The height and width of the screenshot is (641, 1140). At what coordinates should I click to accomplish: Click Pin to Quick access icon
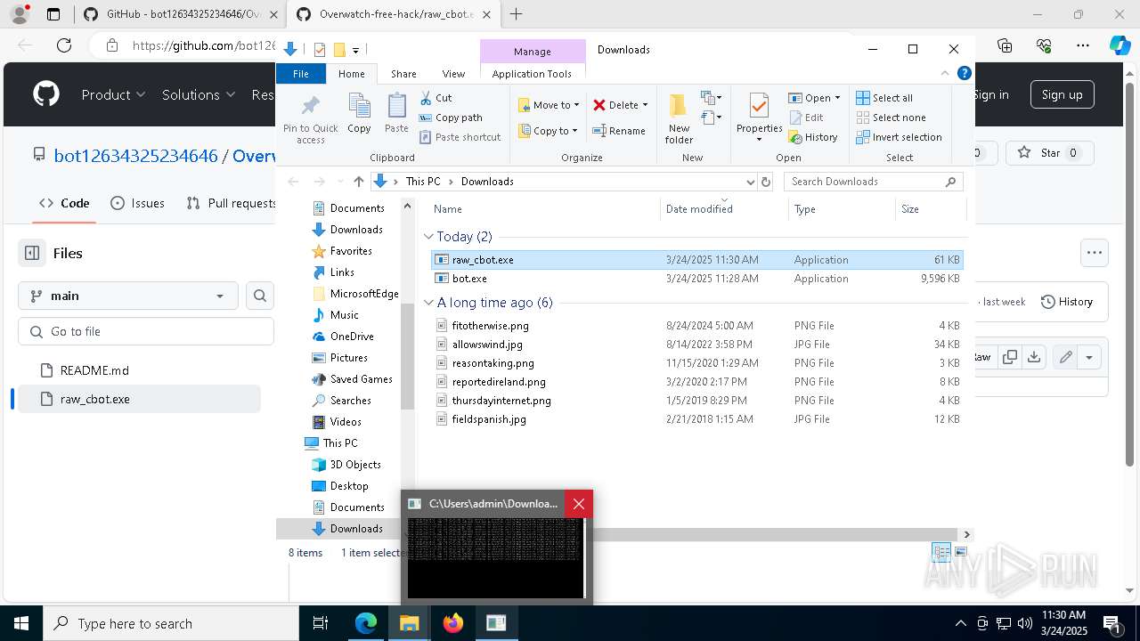tap(311, 118)
